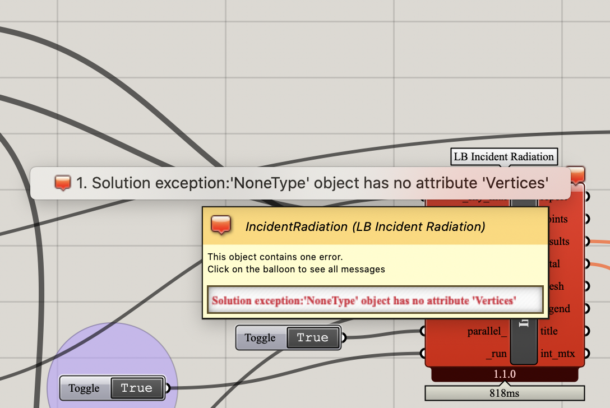Click the _run input grip on the component
Viewport: 610px width, 408px height.
(x=423, y=353)
